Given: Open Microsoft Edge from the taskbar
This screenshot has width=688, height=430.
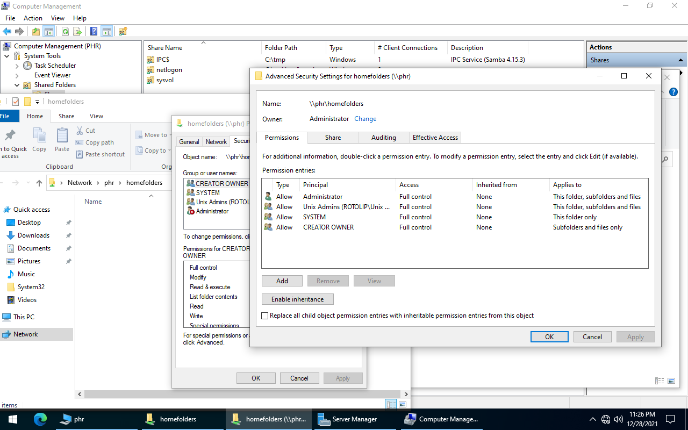Looking at the screenshot, I should (x=40, y=419).
